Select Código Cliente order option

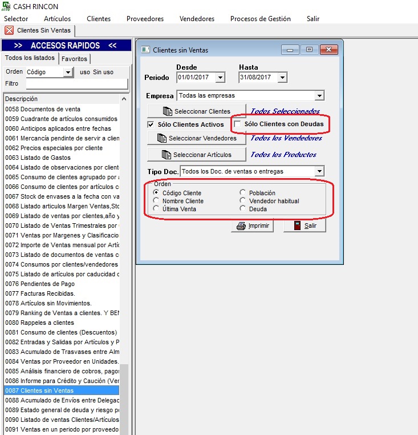156,192
